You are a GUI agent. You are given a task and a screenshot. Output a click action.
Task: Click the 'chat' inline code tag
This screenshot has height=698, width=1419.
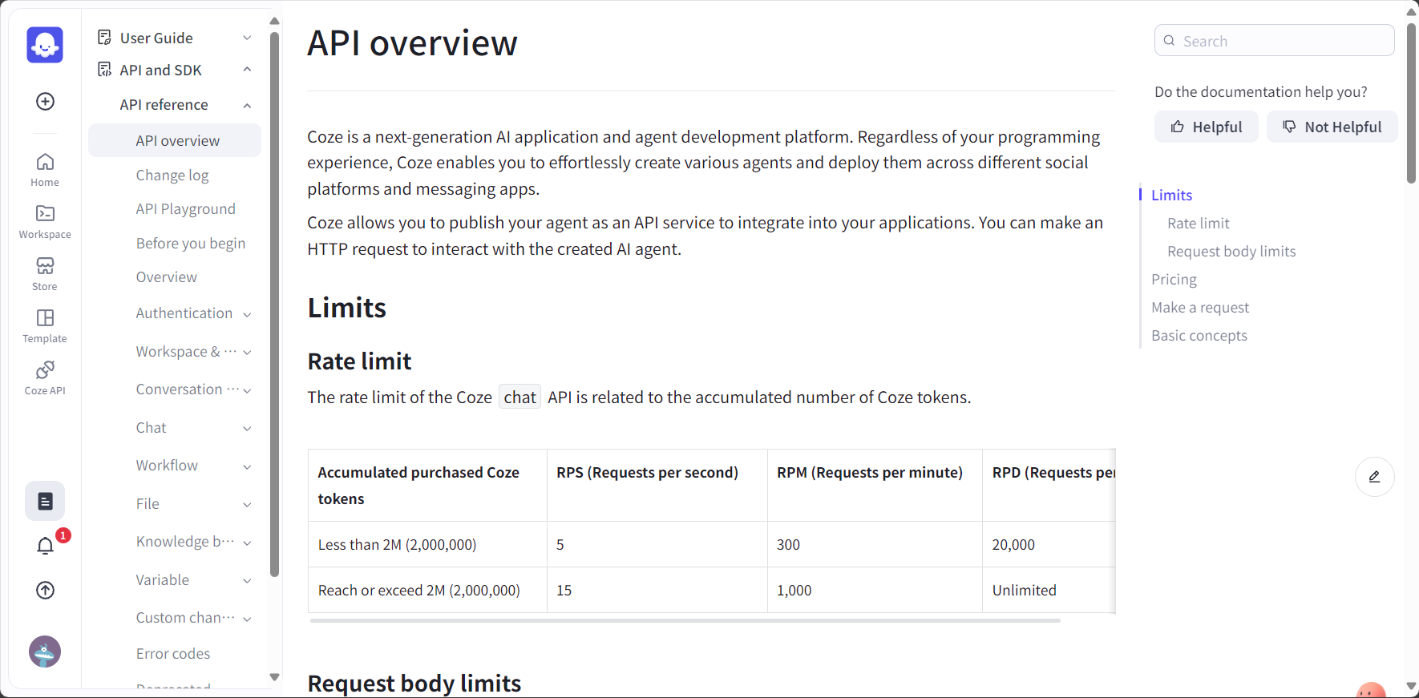point(519,397)
